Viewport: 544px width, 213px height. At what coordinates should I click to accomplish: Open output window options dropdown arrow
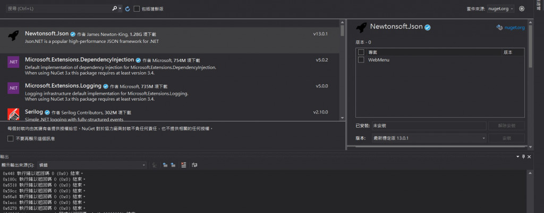click(518, 157)
